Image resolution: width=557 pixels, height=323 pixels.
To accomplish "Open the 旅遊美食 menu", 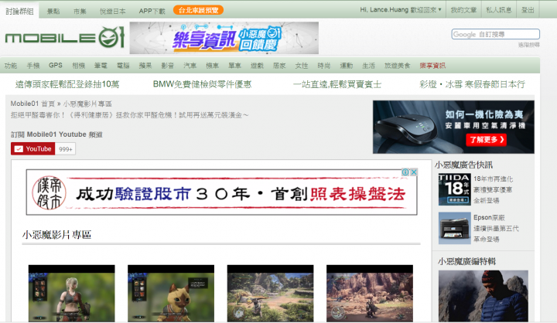I will (397, 66).
